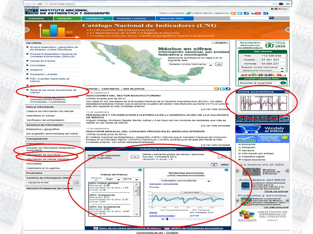Image resolution: width=313 pixels, height=234 pixels.
Task: Click the calendar icon next to SIEC
Action: point(214,164)
